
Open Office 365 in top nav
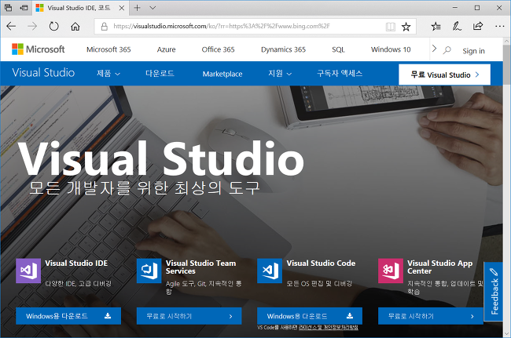[218, 49]
